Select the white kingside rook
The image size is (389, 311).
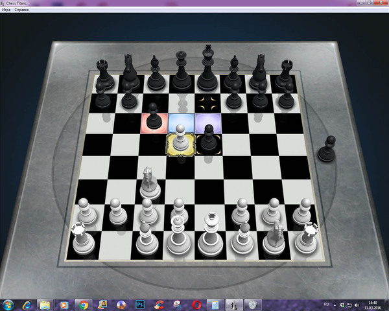[x=307, y=238]
